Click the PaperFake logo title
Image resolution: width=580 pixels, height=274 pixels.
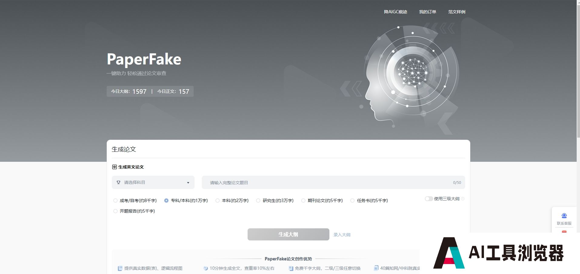144,59
